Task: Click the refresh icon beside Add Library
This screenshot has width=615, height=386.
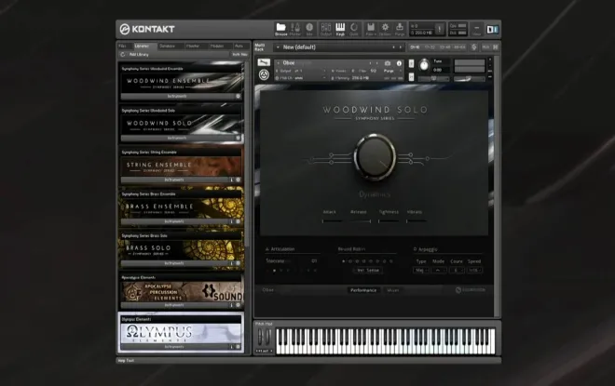Action: [123, 55]
